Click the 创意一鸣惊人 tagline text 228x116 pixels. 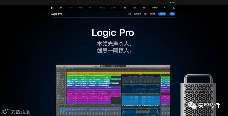[115, 51]
